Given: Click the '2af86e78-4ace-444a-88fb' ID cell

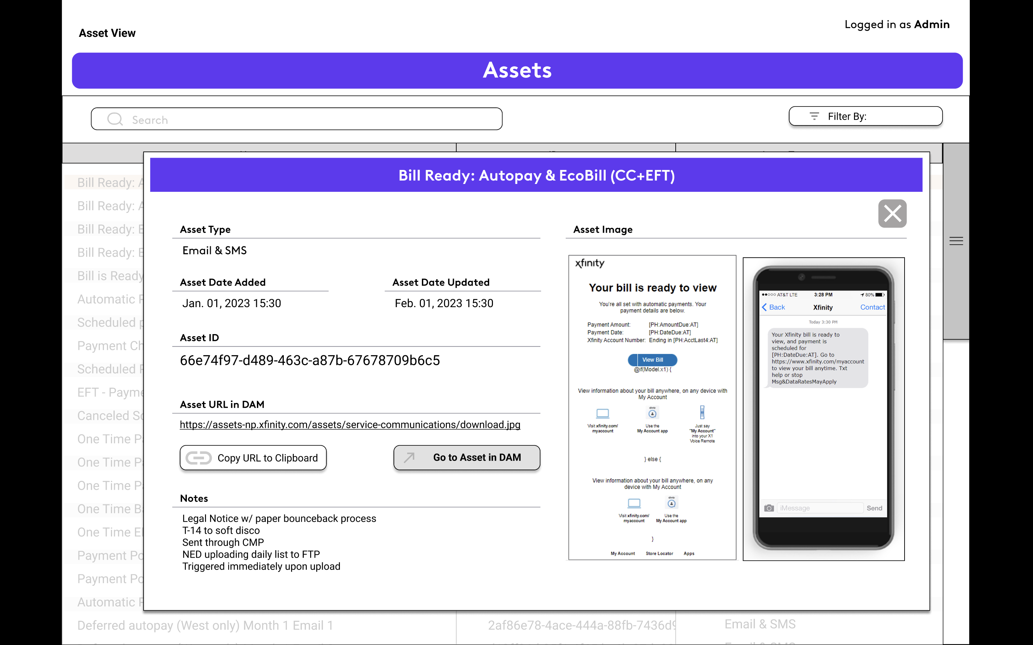Looking at the screenshot, I should (x=582, y=625).
